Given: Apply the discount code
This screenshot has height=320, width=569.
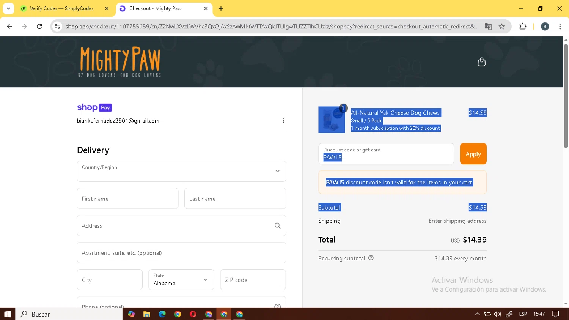Looking at the screenshot, I should pyautogui.click(x=473, y=154).
